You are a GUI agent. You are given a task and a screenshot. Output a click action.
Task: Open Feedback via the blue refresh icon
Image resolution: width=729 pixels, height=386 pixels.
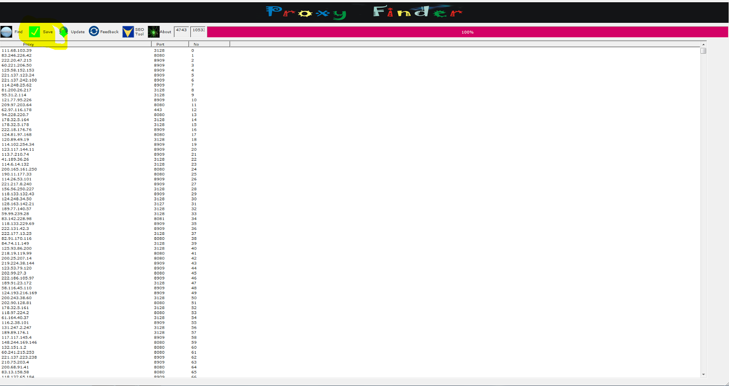point(94,31)
